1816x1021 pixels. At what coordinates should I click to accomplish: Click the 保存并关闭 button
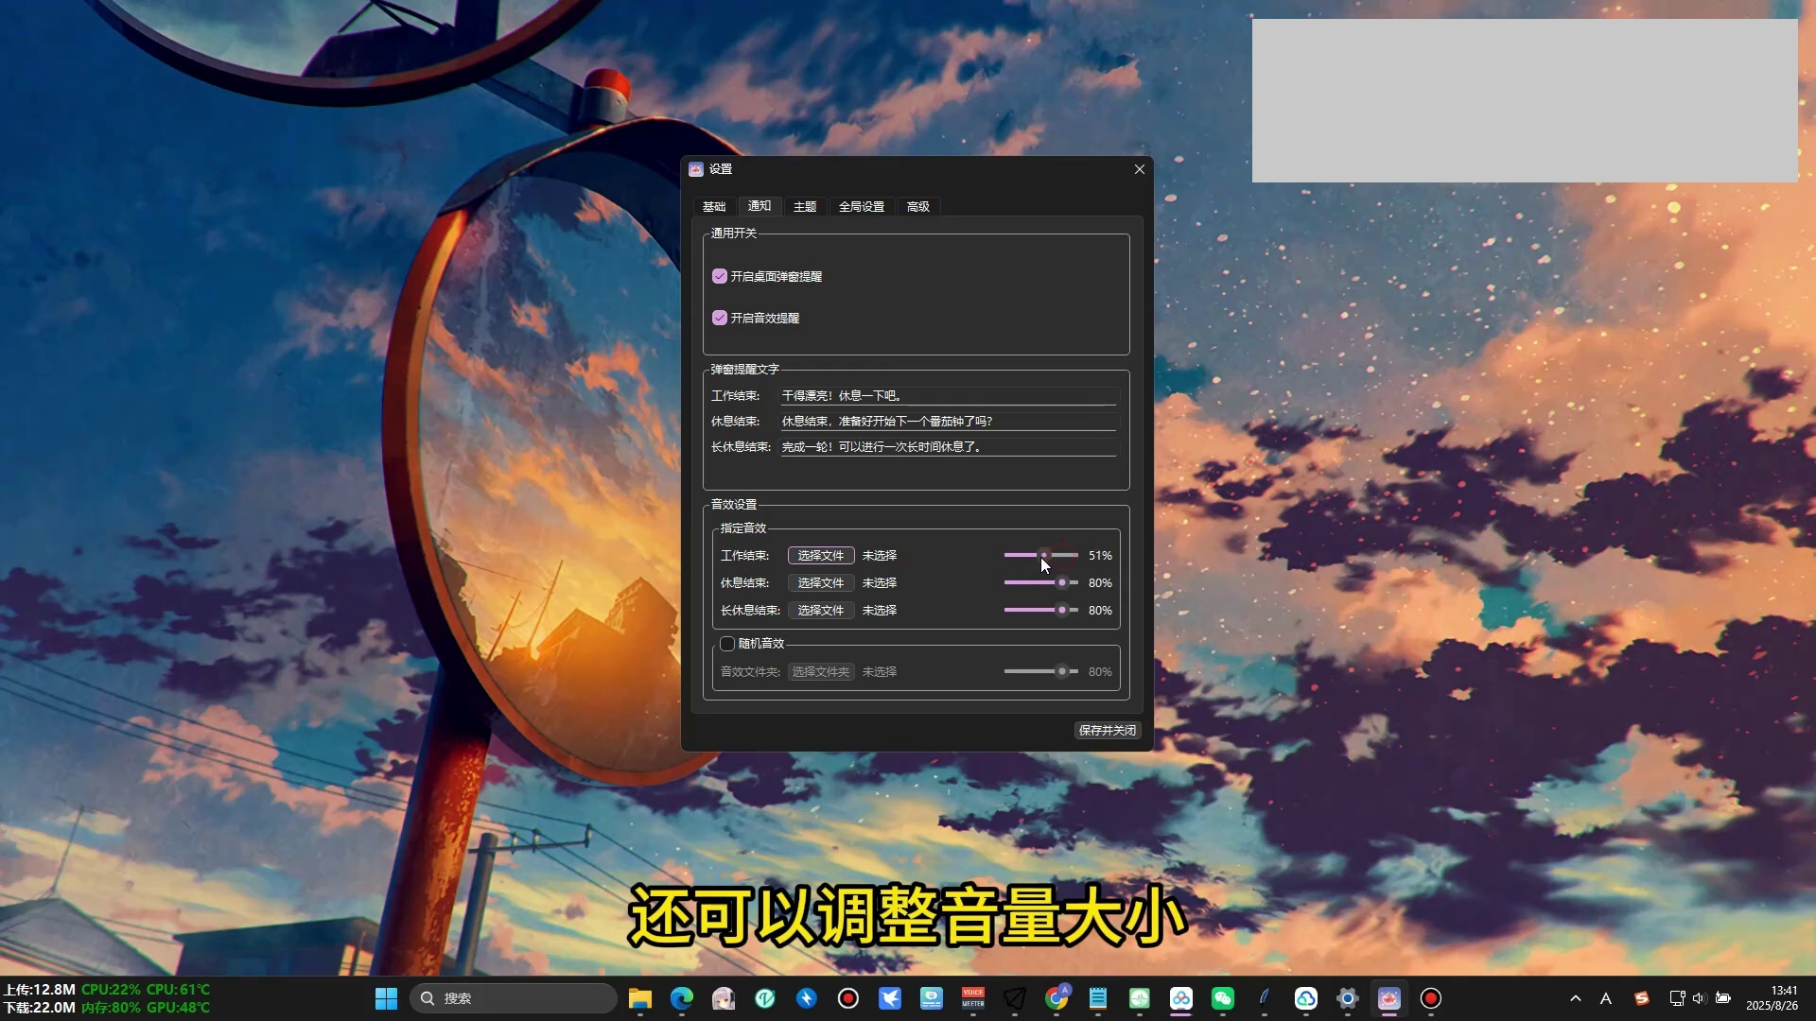1107,731
